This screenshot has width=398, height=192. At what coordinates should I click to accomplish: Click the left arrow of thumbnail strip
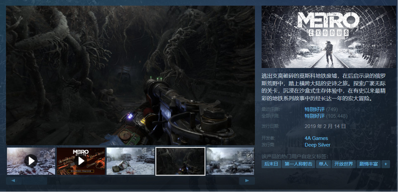(14, 181)
